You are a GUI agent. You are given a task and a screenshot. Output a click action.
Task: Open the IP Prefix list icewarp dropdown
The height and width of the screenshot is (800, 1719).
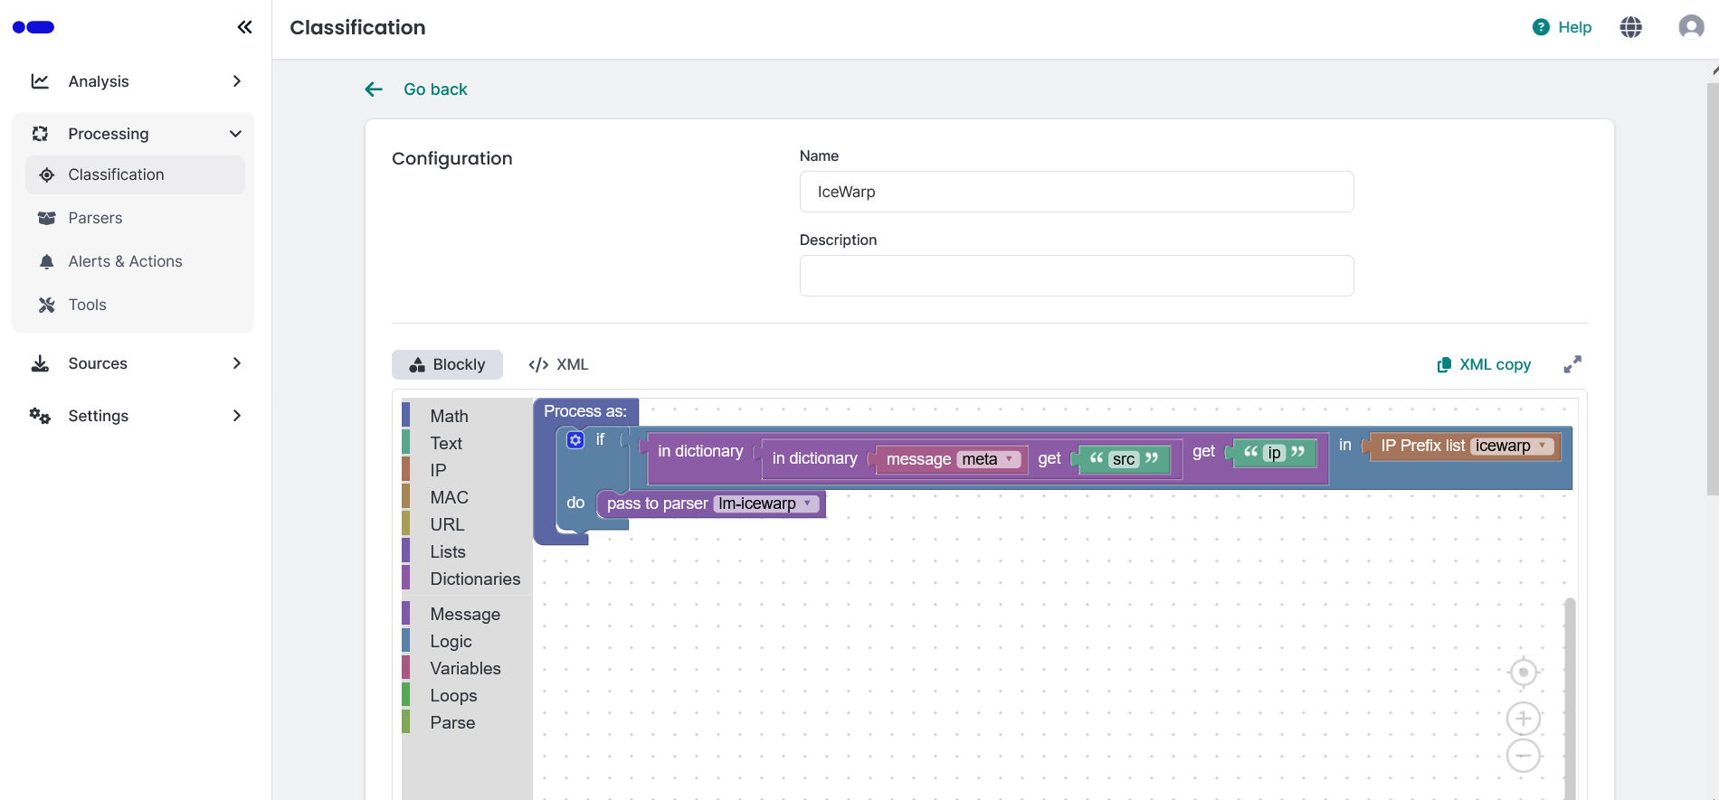(x=1511, y=446)
